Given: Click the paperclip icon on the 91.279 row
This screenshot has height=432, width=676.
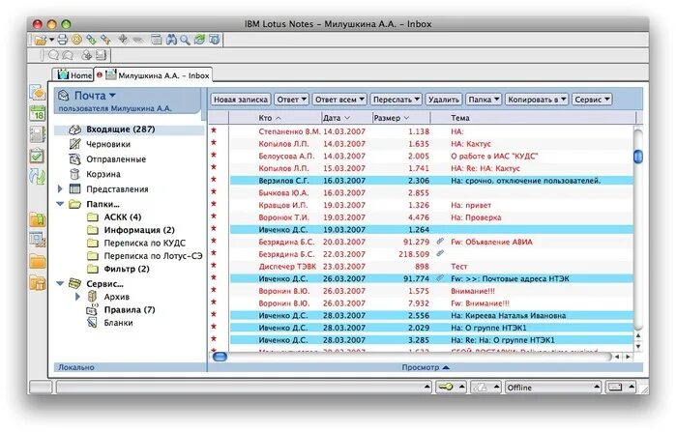Looking at the screenshot, I should [x=440, y=242].
